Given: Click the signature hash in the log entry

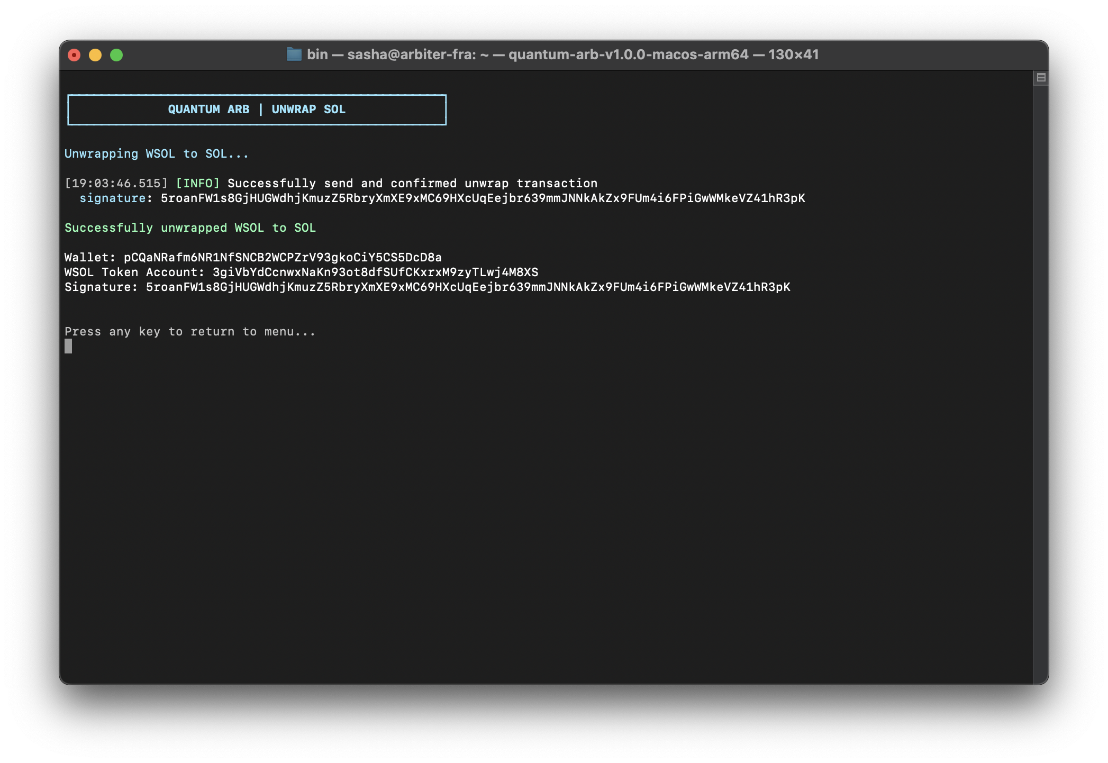Looking at the screenshot, I should click(x=483, y=198).
